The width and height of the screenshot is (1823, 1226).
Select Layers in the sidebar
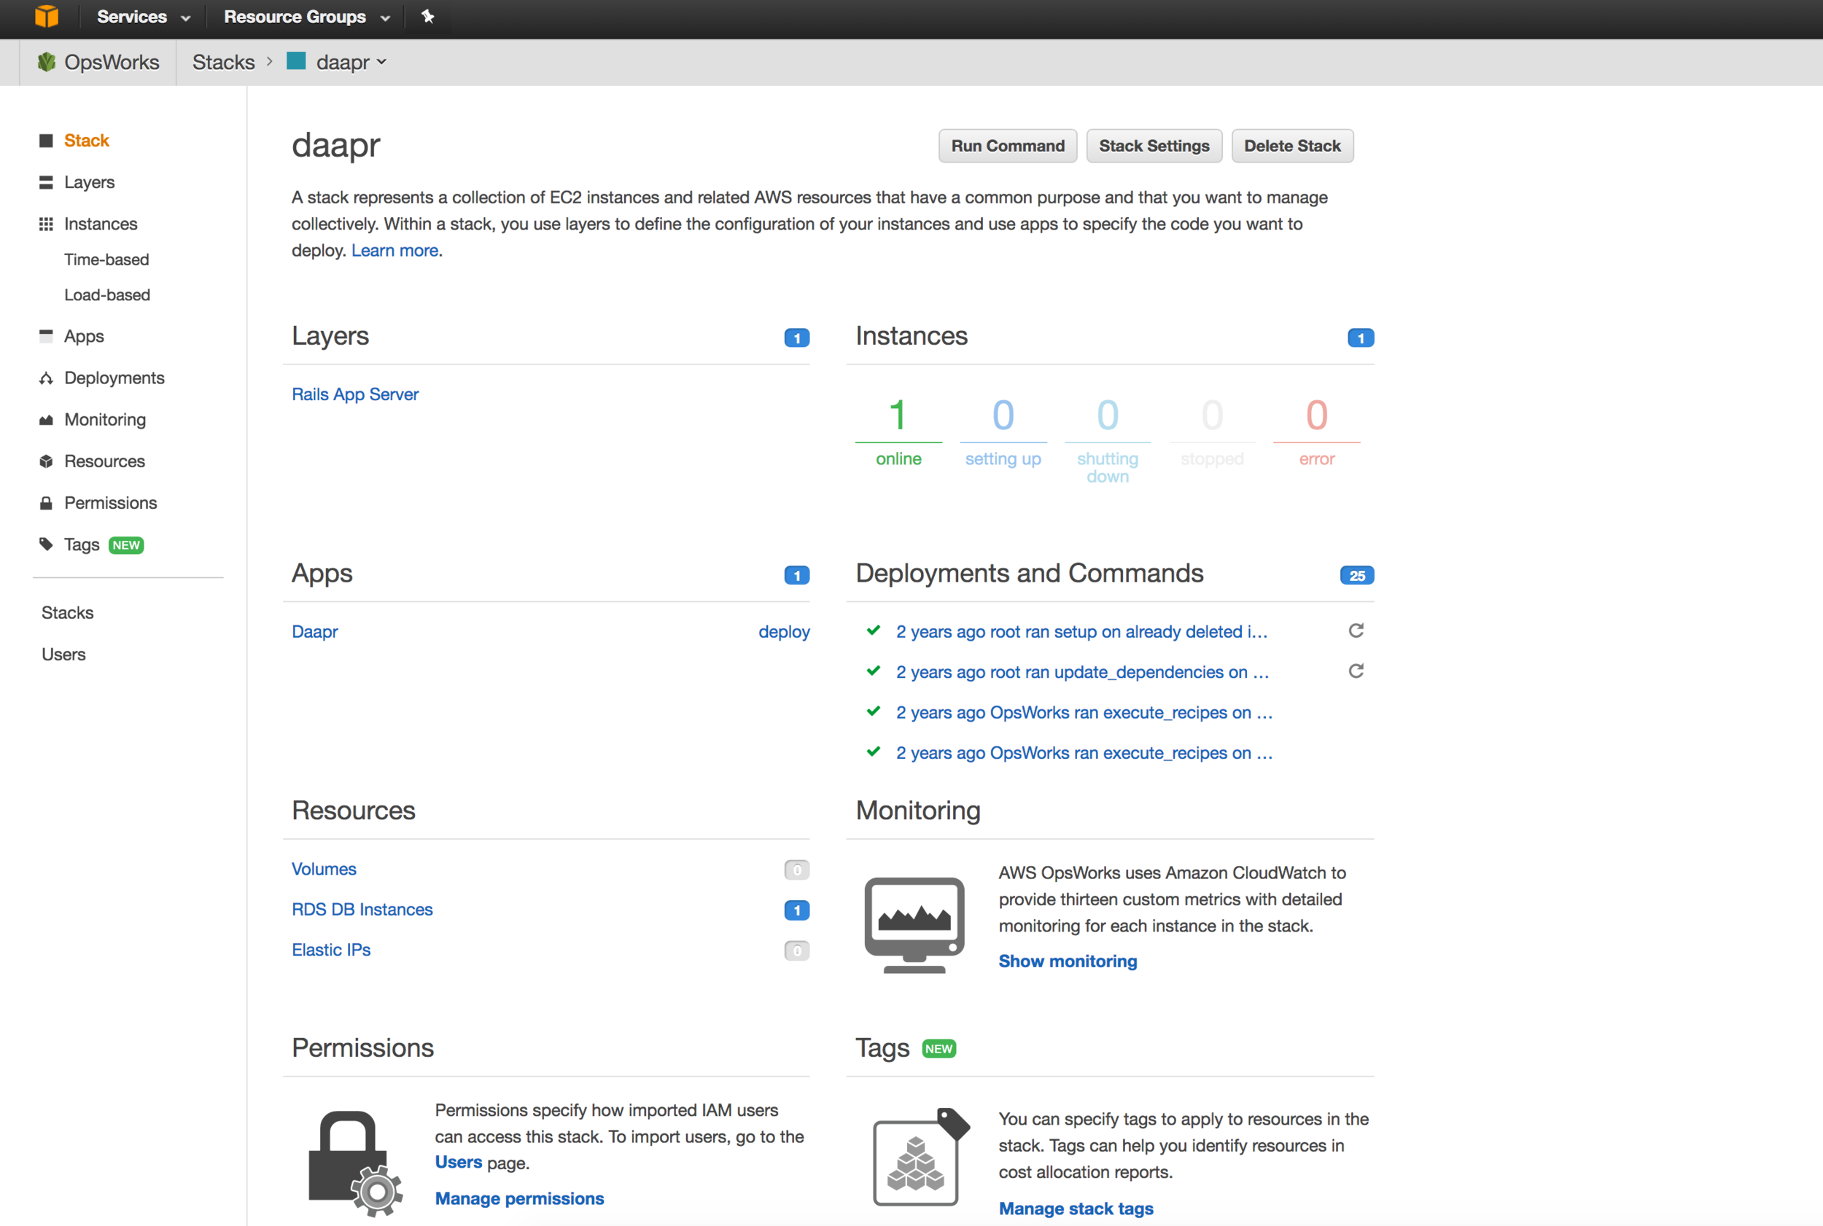[89, 182]
